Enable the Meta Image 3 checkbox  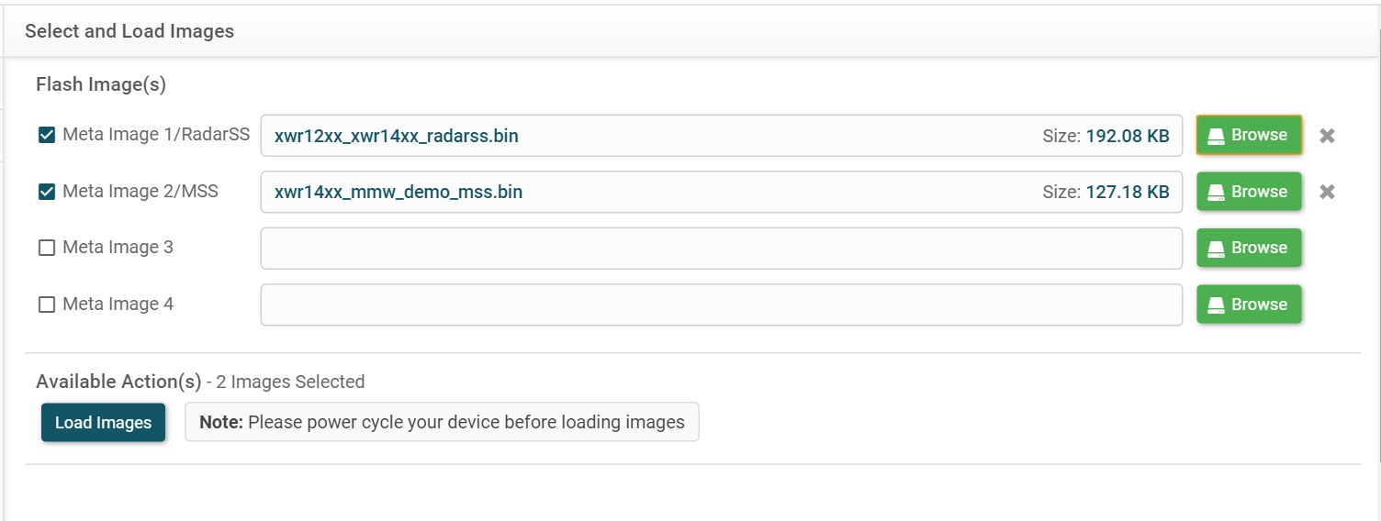coord(47,248)
